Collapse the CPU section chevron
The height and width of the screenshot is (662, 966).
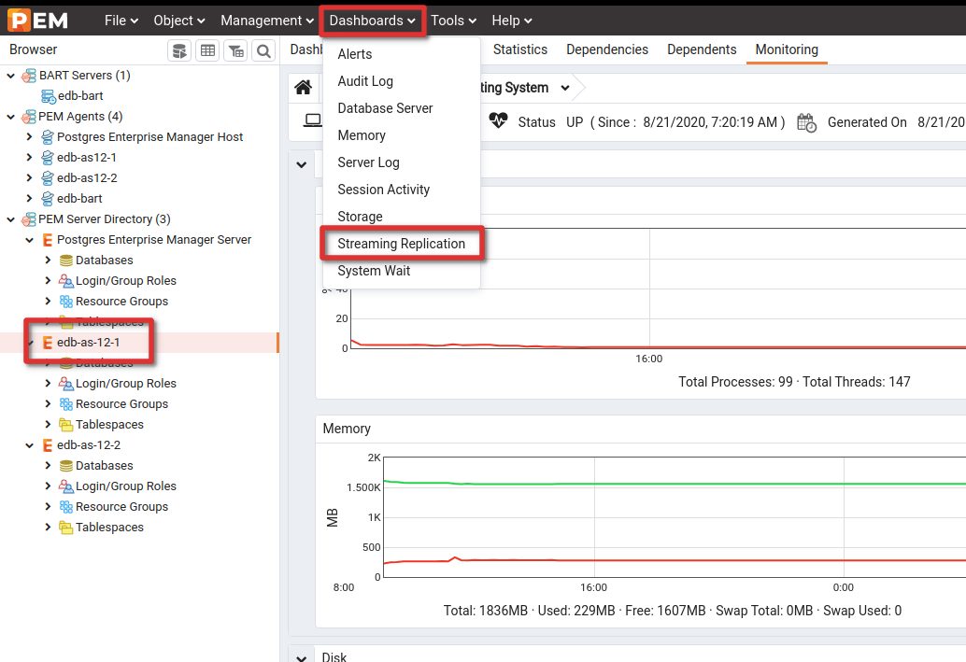(301, 165)
